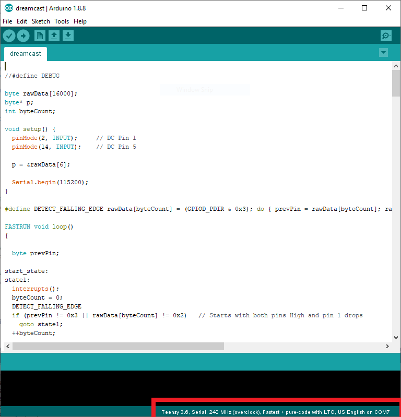This screenshot has width=401, height=417.
Task: Click the 'pinMode(14, INPUT);' line
Action: pyautogui.click(x=46, y=147)
